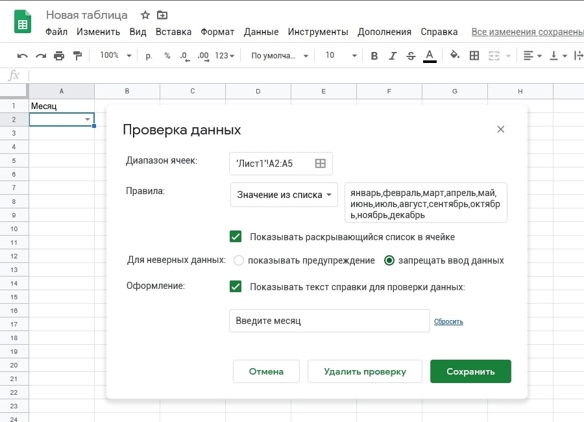Click the select data range grid icon
Image resolution: width=584 pixels, height=422 pixels.
point(321,164)
